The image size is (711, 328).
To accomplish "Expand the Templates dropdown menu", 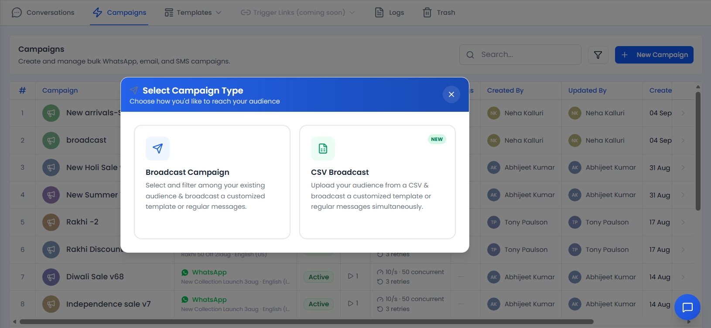I will 193,13.
